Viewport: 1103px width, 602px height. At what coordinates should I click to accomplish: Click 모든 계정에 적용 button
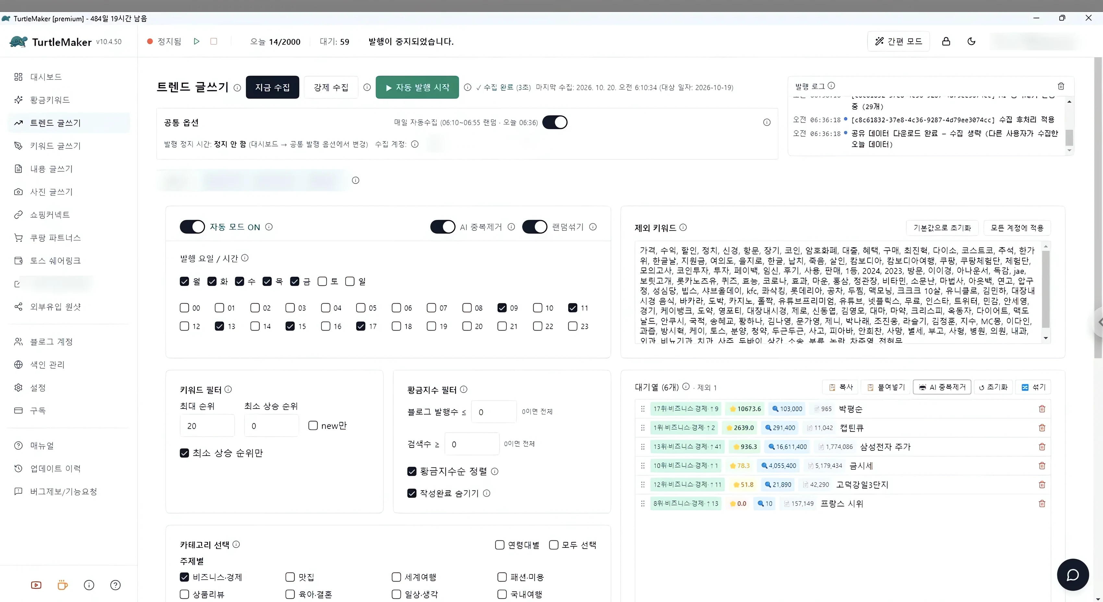1017,228
